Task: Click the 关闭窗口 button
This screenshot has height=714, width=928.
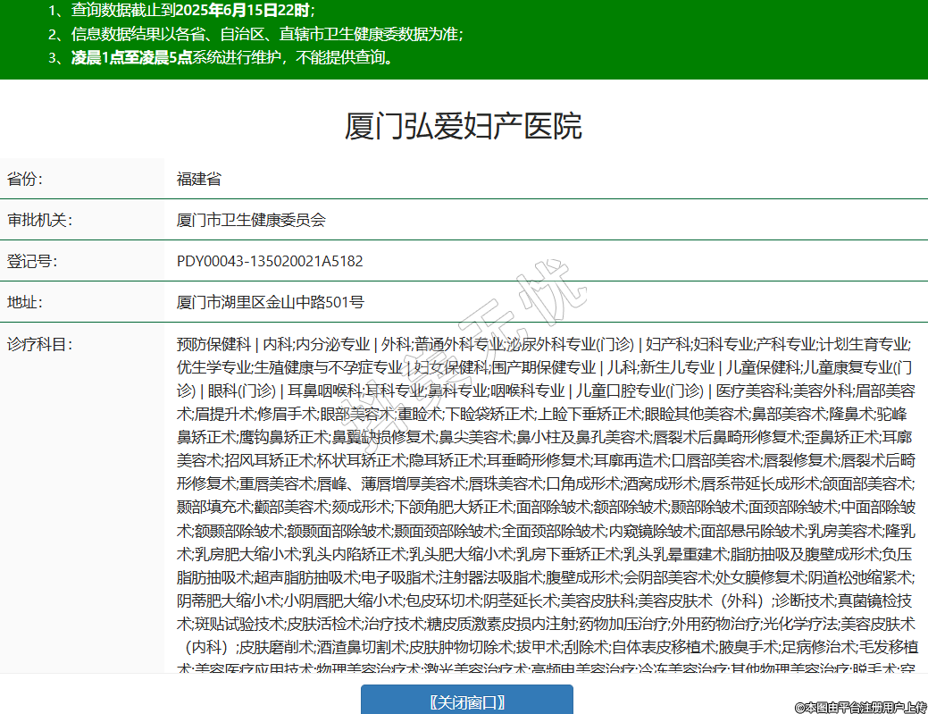Action: 466,701
